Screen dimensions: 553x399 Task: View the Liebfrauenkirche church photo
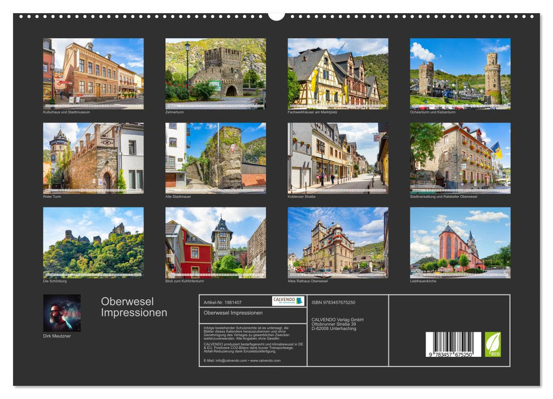pyautogui.click(x=460, y=242)
